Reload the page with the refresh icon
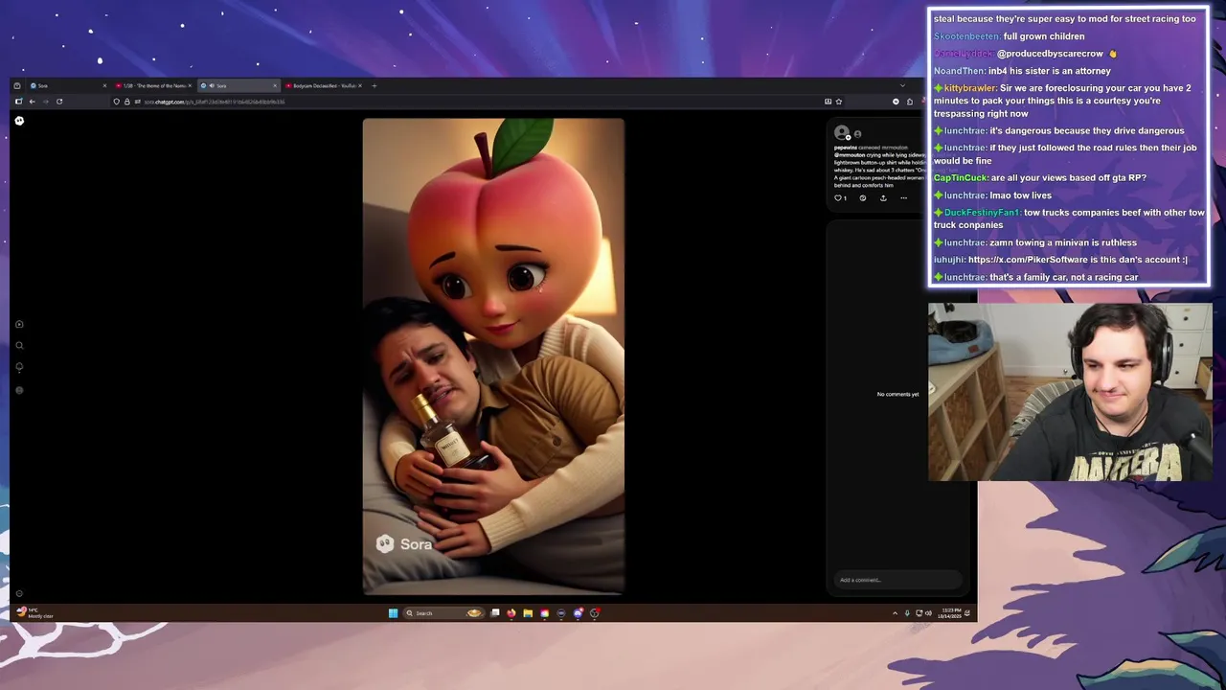The height and width of the screenshot is (690, 1226). click(59, 102)
